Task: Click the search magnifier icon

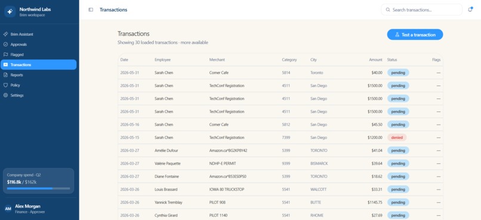Action: pyautogui.click(x=388, y=10)
